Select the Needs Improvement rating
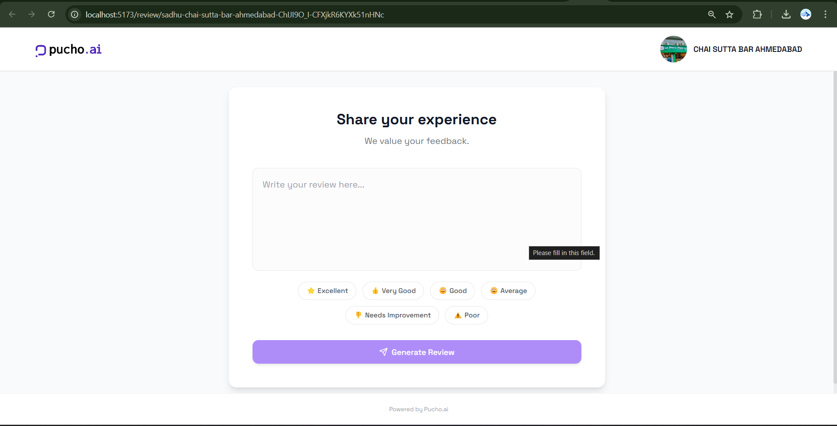 [392, 315]
